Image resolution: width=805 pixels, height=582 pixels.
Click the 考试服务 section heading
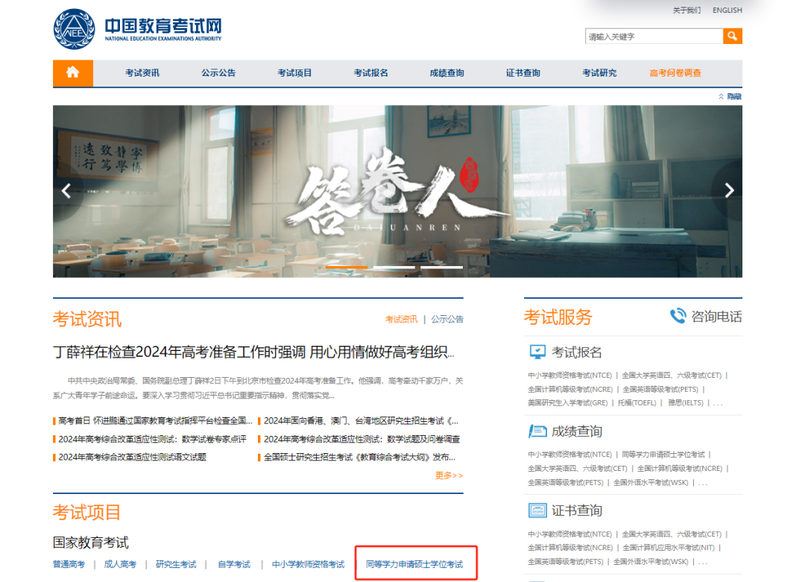point(558,317)
